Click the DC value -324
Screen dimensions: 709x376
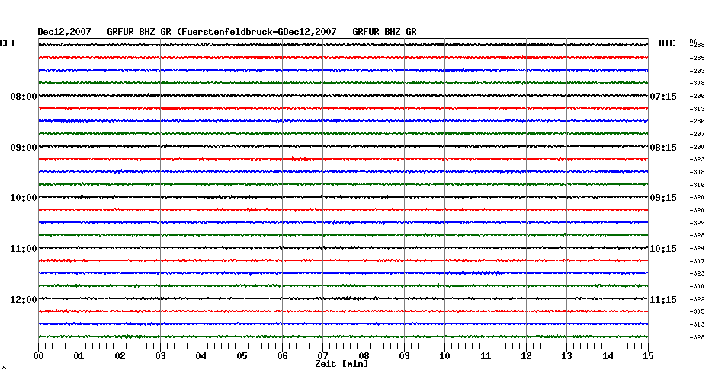coord(698,248)
